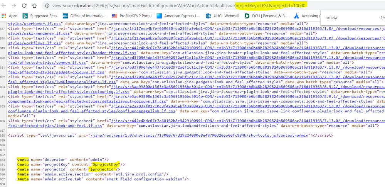This screenshot has height=187, width=385.
Task: Open the DCU | Personal & B... bookmark
Action: pyautogui.click(x=266, y=16)
